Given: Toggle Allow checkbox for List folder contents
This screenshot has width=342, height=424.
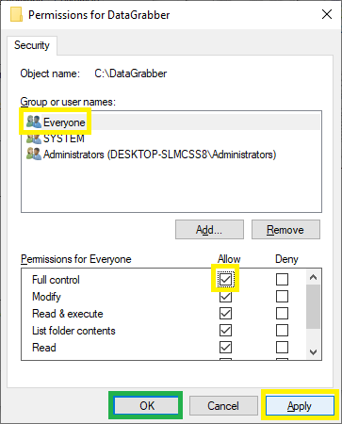Looking at the screenshot, I should tap(225, 330).
